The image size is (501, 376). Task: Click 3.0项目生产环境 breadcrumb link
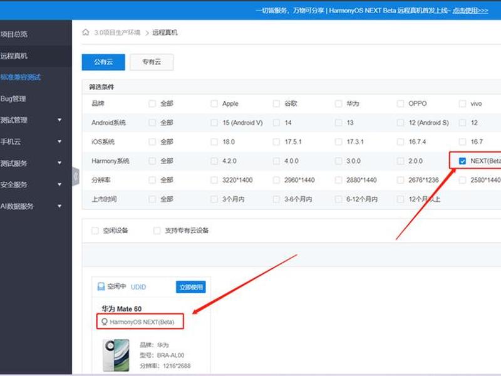click(x=117, y=33)
